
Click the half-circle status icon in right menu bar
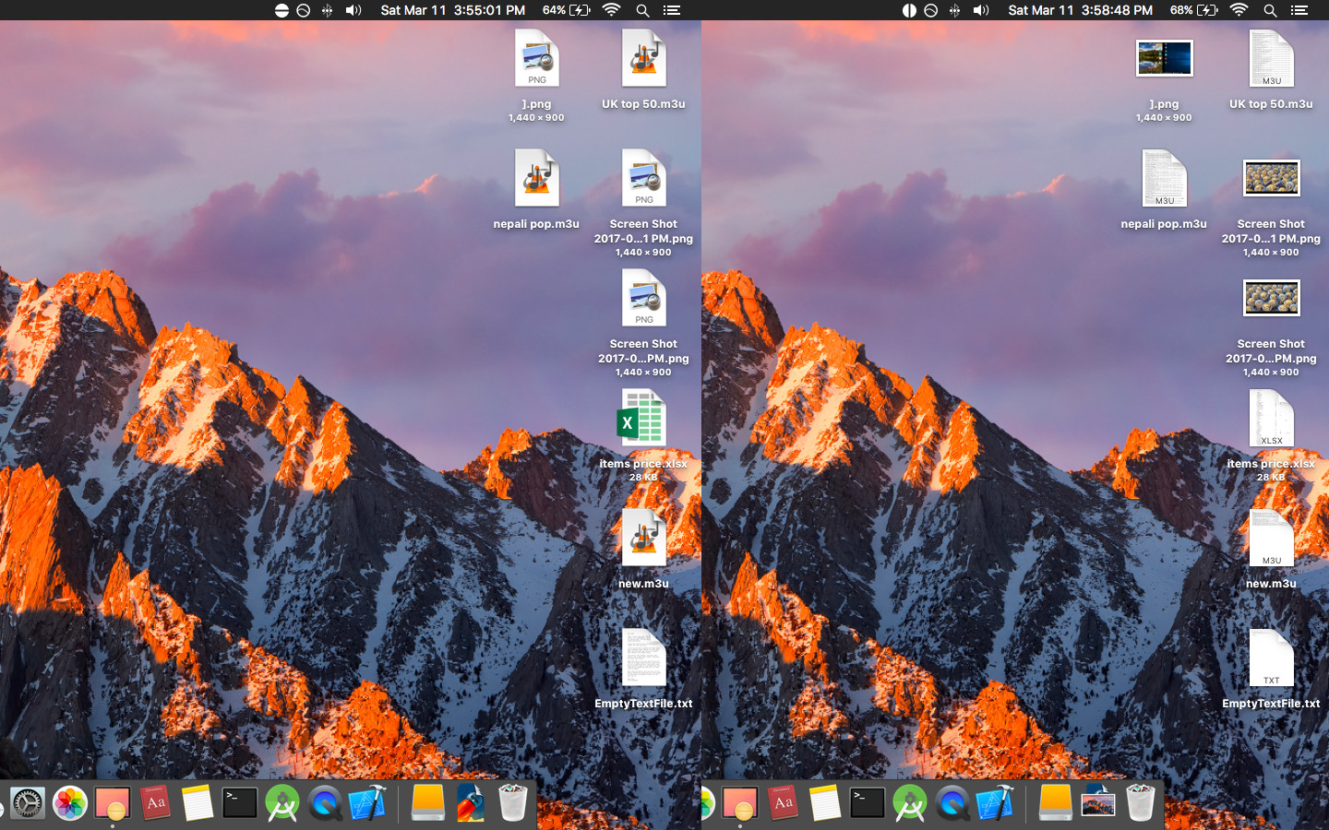[909, 10]
